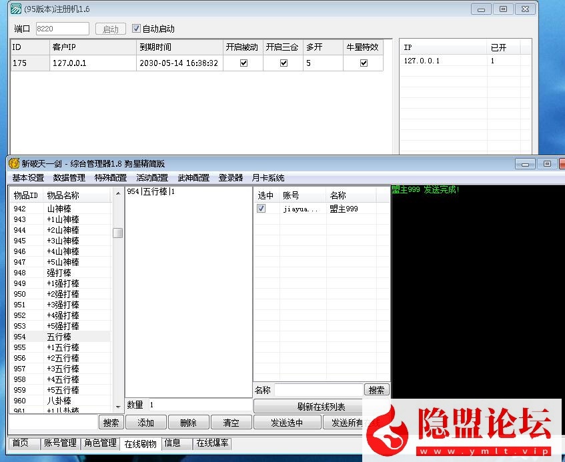Toggle the 牛星特效 checkbox

pyautogui.click(x=364, y=61)
